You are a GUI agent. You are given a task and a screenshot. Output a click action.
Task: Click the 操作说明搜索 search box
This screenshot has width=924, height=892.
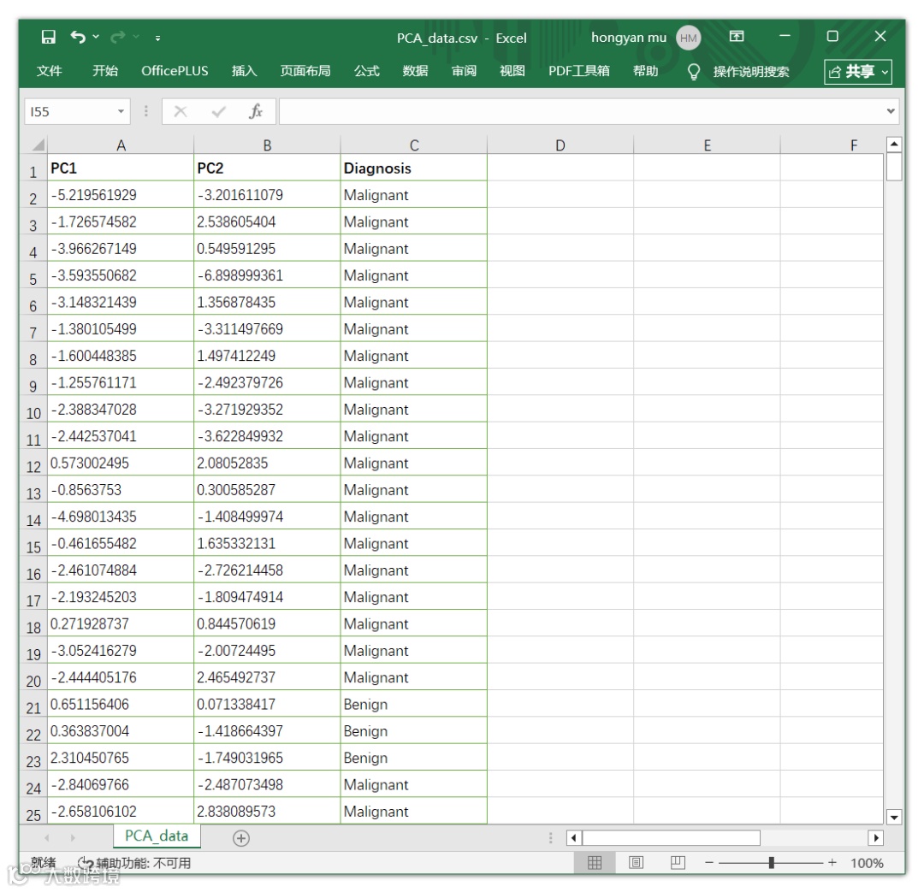(751, 72)
